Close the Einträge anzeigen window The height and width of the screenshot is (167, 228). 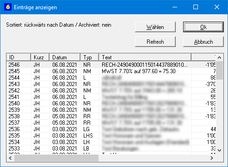click(217, 7)
